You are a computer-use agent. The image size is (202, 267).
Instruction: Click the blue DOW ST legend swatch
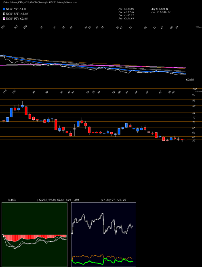pos(4,9)
